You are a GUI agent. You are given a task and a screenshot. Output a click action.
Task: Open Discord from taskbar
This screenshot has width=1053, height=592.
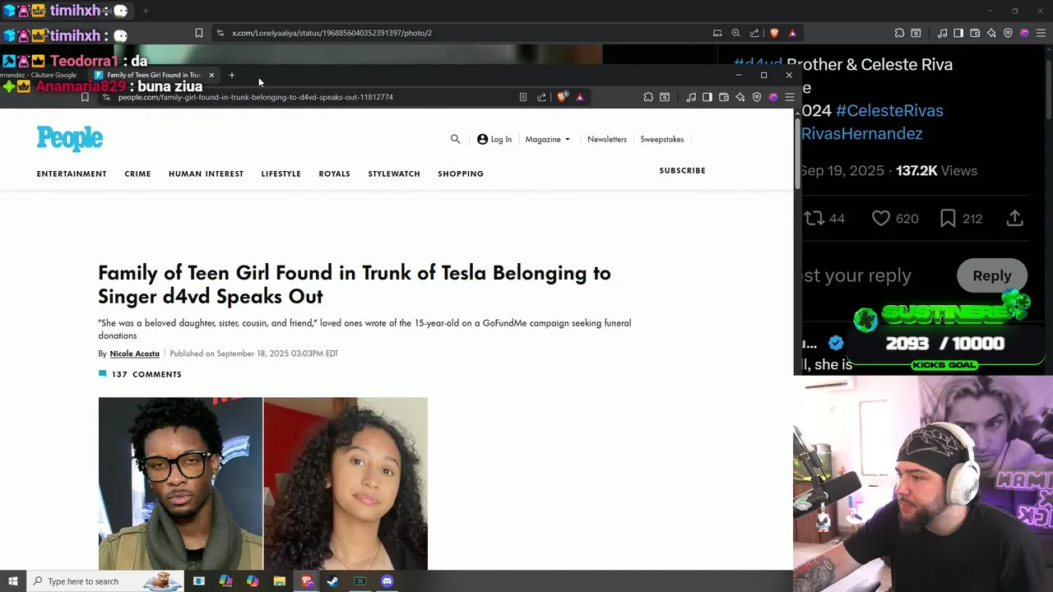click(x=387, y=581)
